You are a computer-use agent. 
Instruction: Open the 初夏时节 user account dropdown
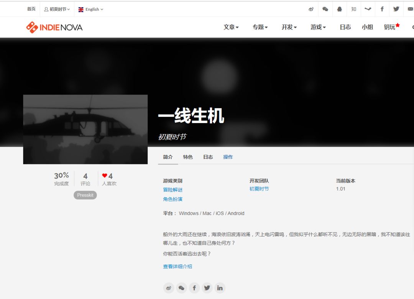57,9
